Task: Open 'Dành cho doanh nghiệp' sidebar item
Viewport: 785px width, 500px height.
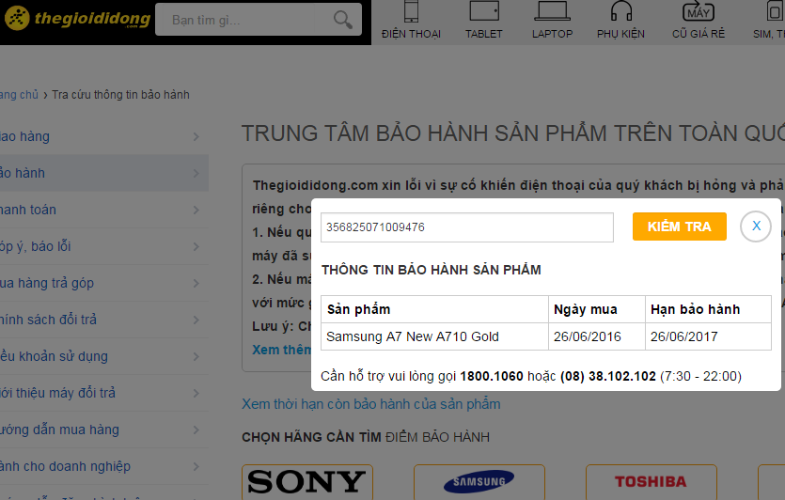Action: pos(104,466)
